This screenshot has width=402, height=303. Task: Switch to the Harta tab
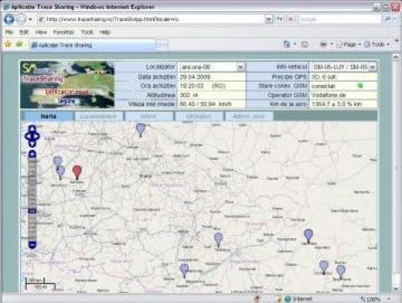tap(48, 116)
